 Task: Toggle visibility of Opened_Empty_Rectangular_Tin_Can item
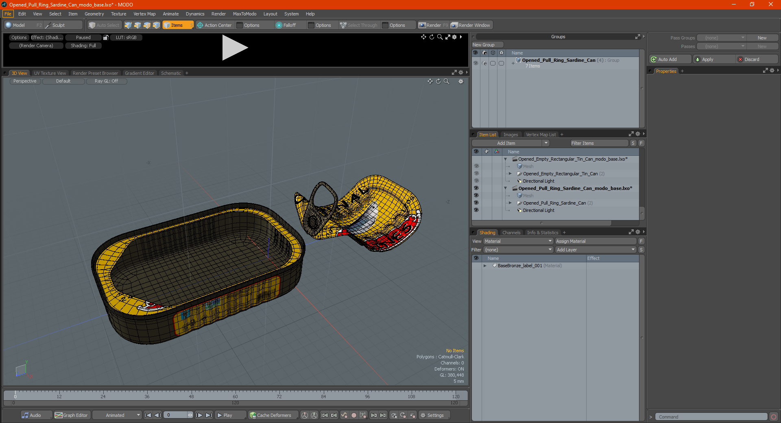tap(476, 174)
